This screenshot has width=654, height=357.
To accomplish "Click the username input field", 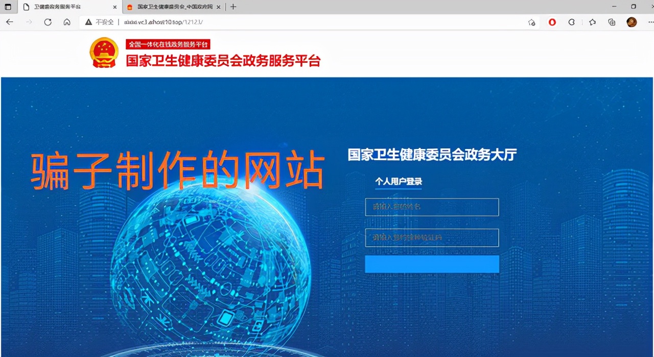I will [432, 207].
